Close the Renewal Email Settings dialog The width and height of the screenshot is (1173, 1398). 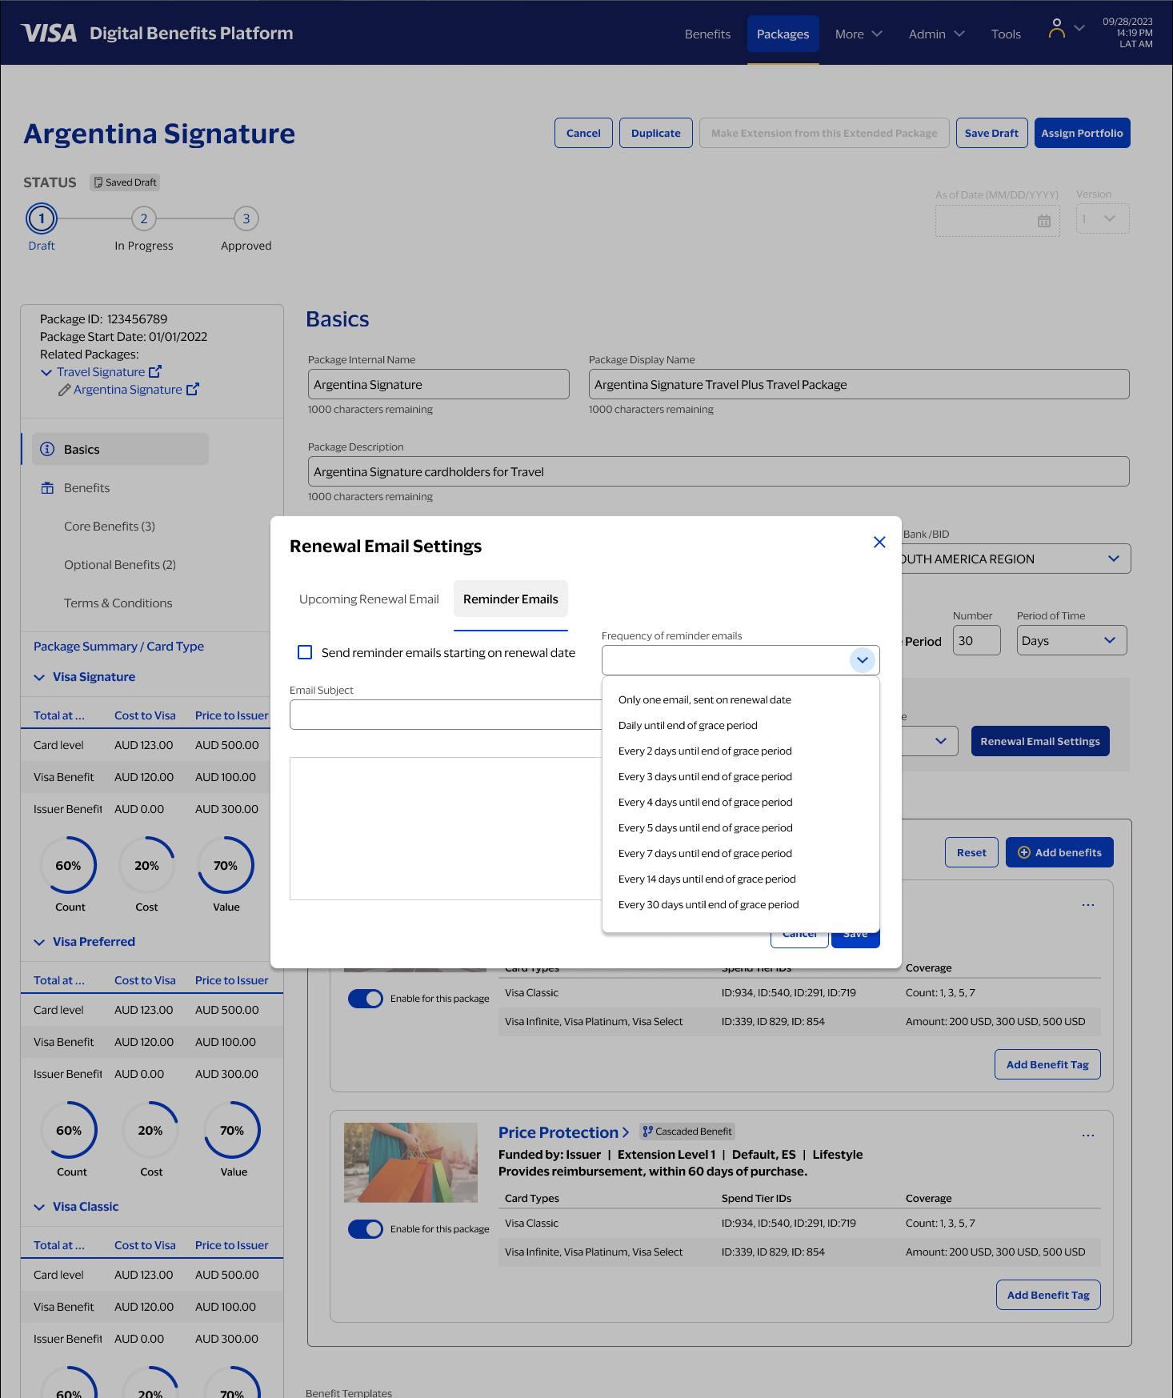click(879, 543)
